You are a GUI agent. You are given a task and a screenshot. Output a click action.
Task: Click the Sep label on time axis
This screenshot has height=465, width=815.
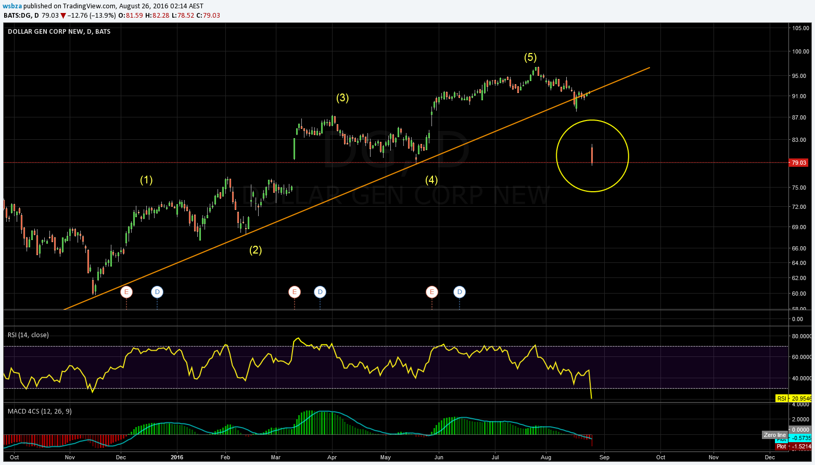tap(604, 457)
